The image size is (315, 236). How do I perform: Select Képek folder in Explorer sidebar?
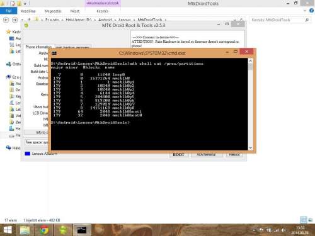pyautogui.click(x=15, y=96)
